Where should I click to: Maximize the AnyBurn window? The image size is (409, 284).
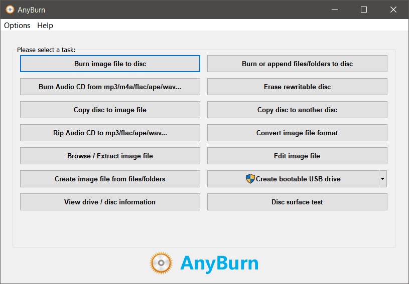(364, 10)
